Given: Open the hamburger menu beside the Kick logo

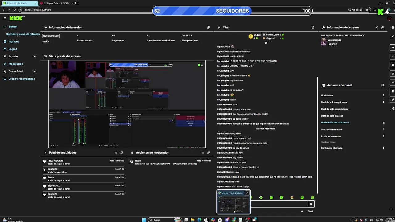Looking at the screenshot, I should 5,18.
